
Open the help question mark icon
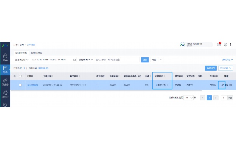pos(225,45)
